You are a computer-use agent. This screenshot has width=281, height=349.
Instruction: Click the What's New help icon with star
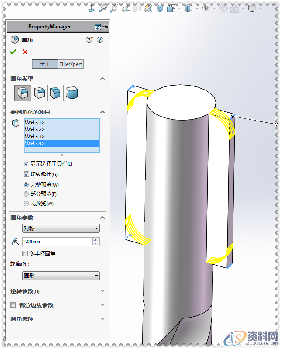tap(89, 40)
